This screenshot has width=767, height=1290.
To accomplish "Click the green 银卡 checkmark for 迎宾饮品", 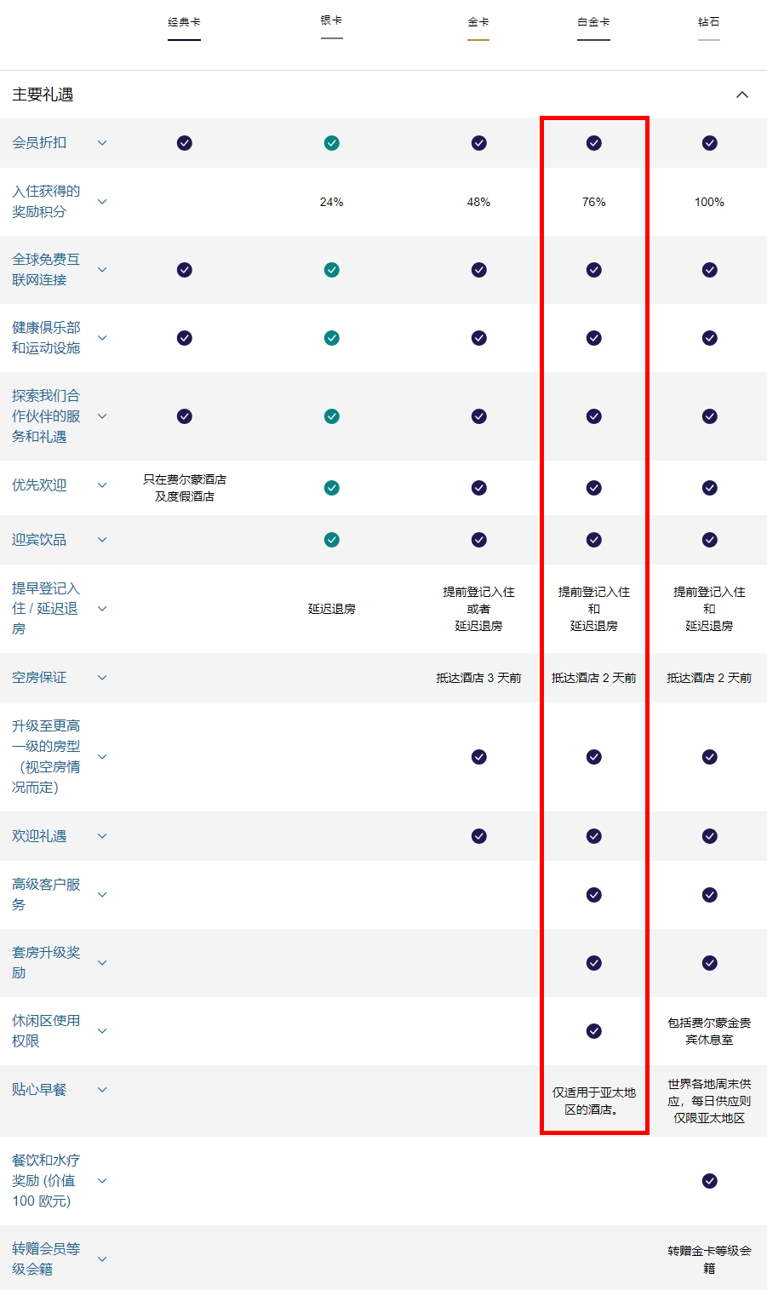I will pyautogui.click(x=331, y=539).
